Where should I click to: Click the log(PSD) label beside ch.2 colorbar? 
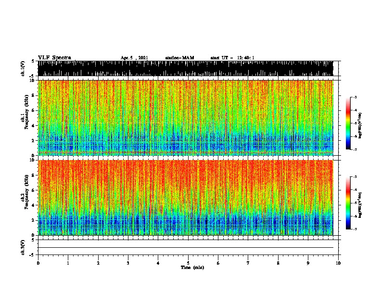coord(360,205)
